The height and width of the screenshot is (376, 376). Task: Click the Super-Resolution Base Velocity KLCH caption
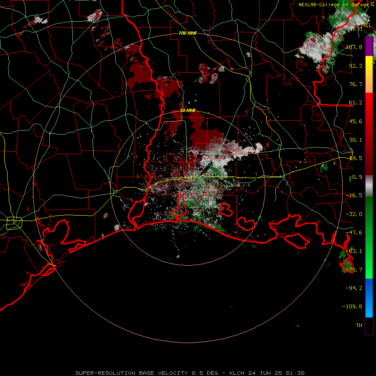coord(190,373)
